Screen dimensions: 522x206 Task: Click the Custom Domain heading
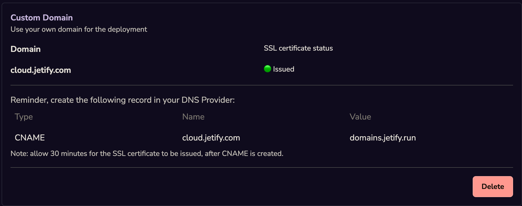[x=41, y=18]
